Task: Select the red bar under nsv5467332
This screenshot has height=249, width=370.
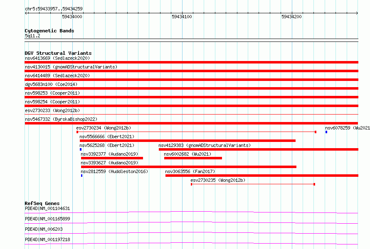Action: (x=191, y=123)
